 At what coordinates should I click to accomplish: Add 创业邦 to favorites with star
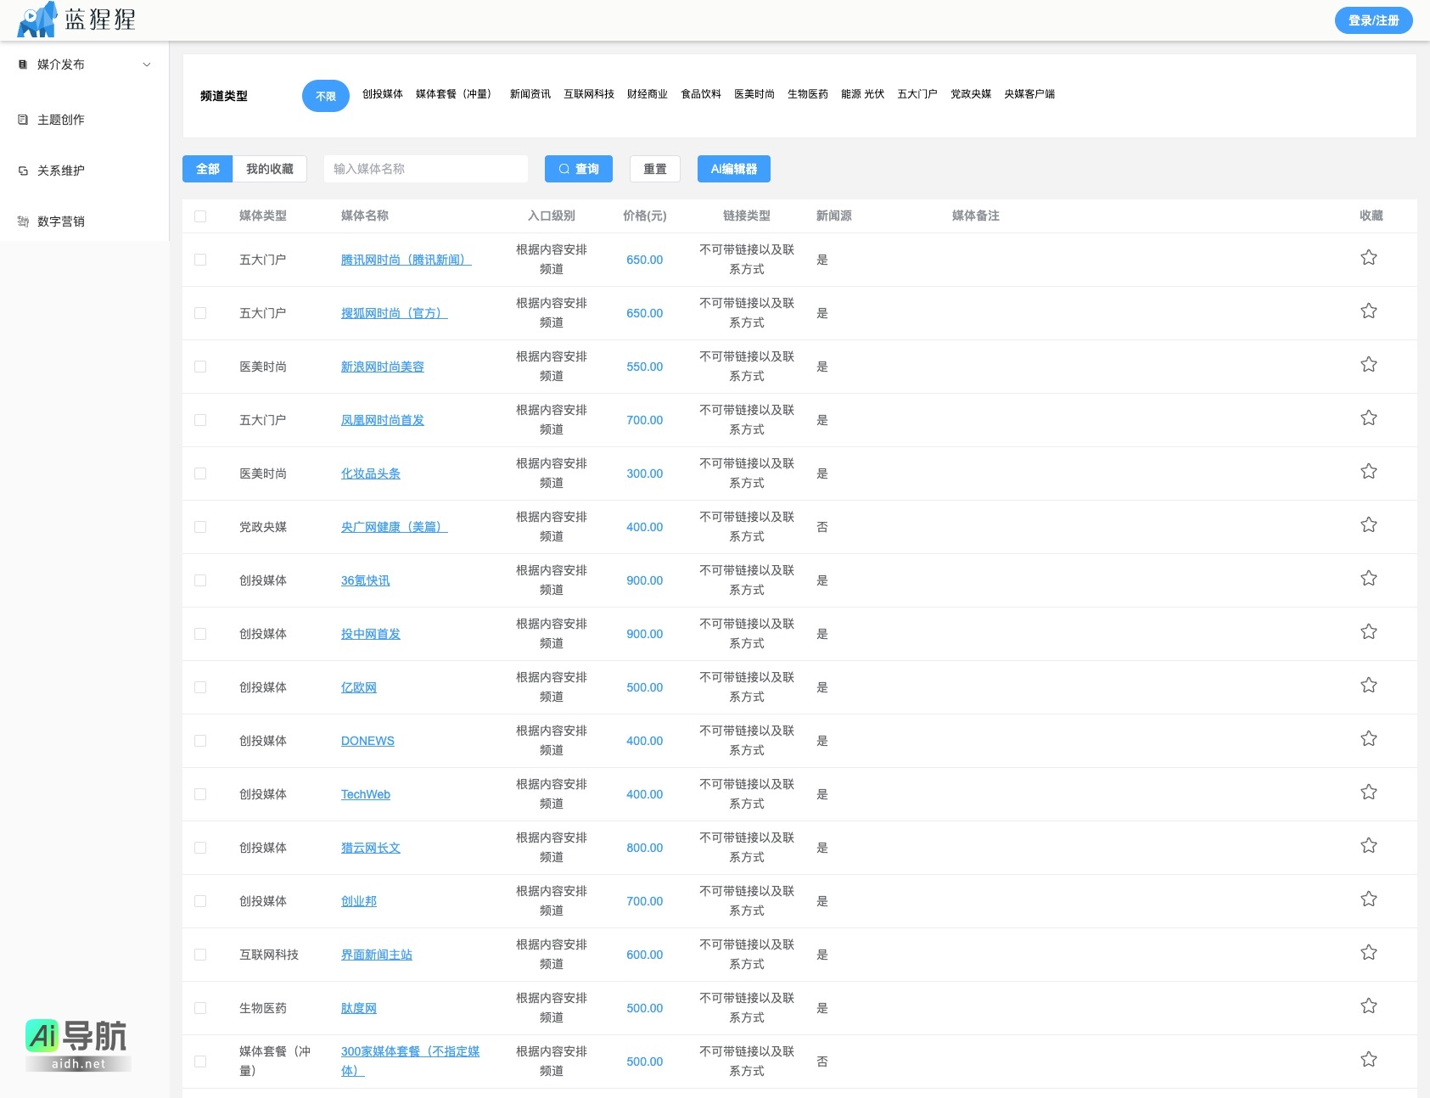coord(1368,899)
